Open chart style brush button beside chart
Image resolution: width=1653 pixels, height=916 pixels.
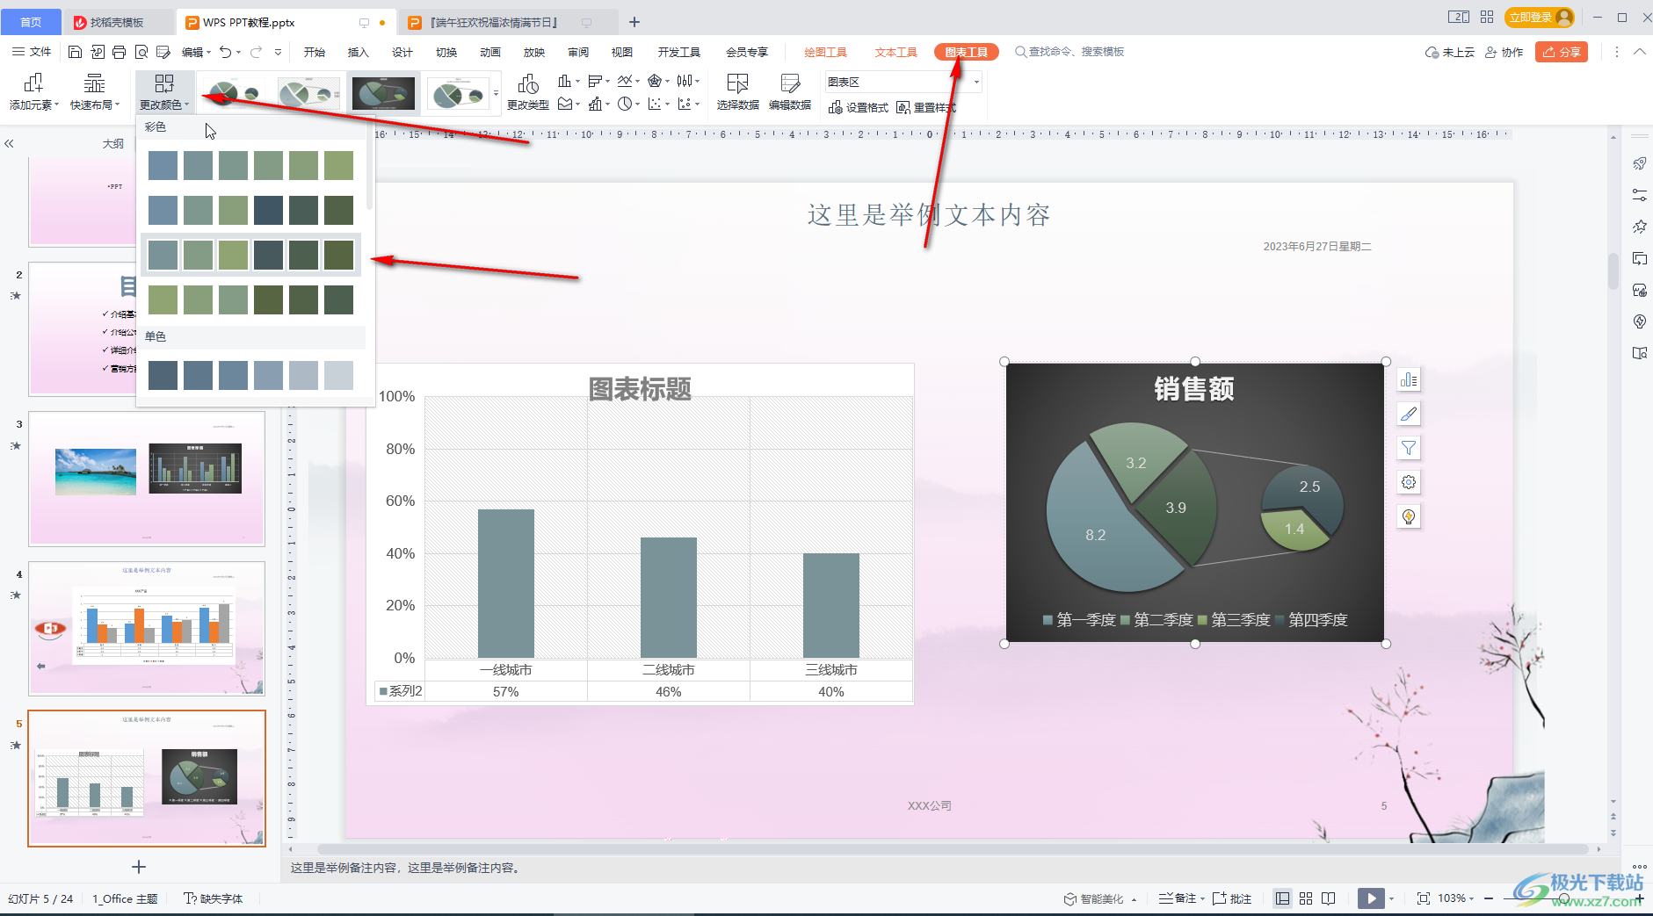point(1409,414)
